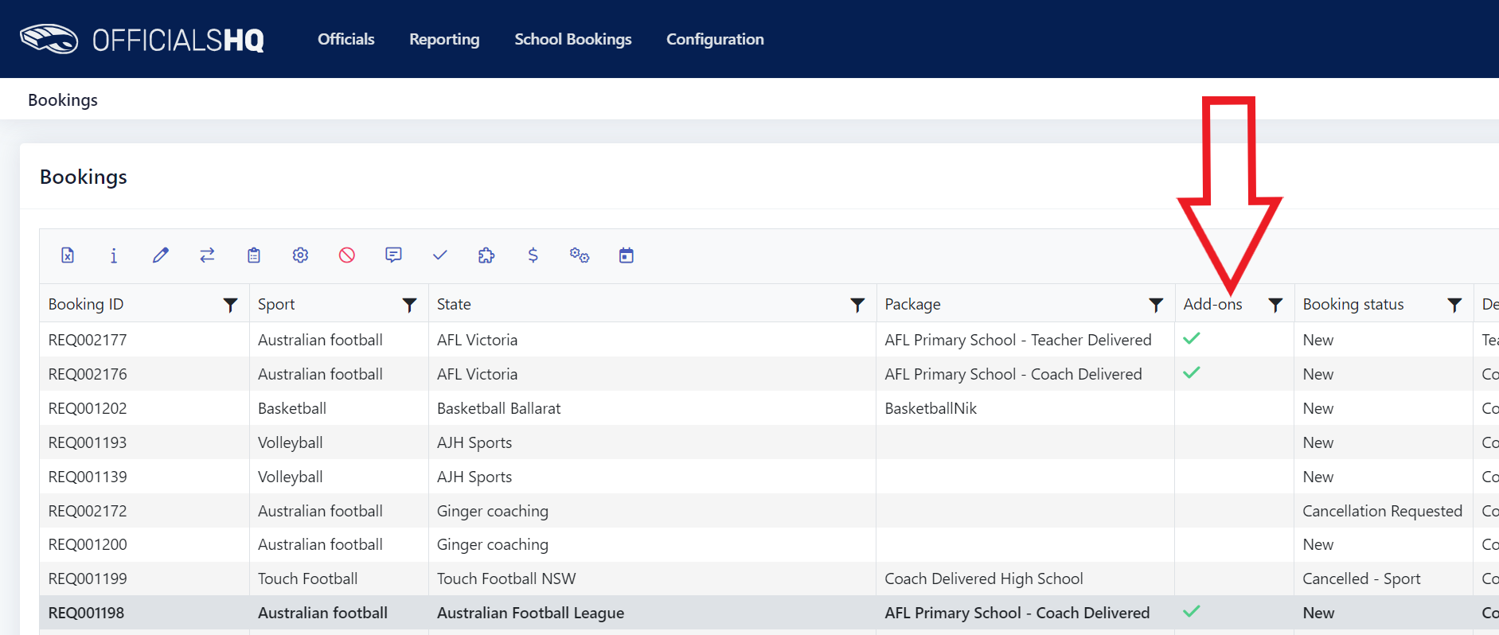Sort by Booking ID column header
The width and height of the screenshot is (1499, 635).
[86, 304]
